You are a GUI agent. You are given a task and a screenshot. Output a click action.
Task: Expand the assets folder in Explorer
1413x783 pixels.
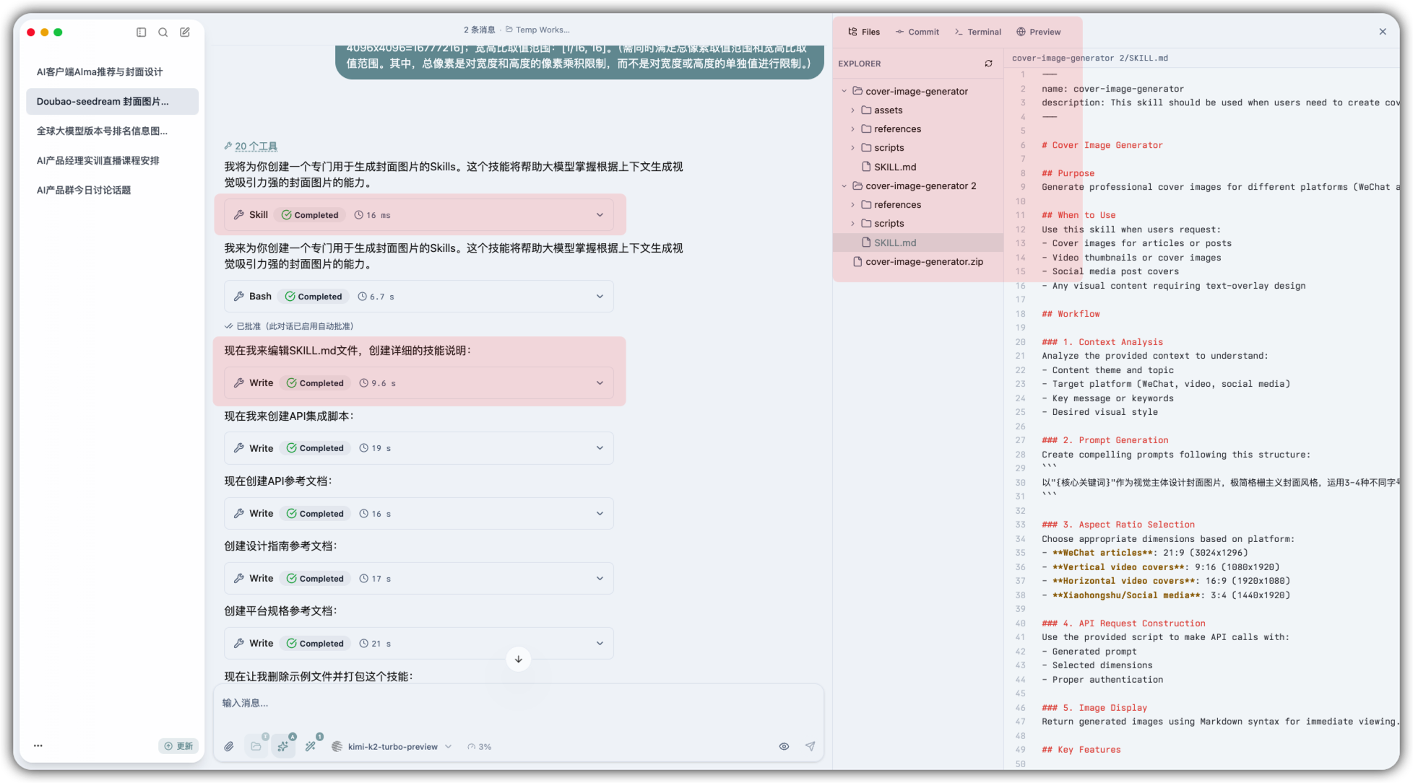tap(888, 110)
